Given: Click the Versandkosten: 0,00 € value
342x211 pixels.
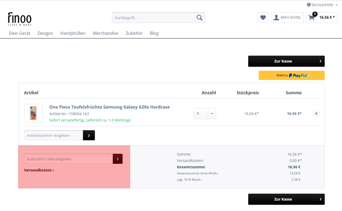Looking at the screenshot, I should (x=295, y=161).
